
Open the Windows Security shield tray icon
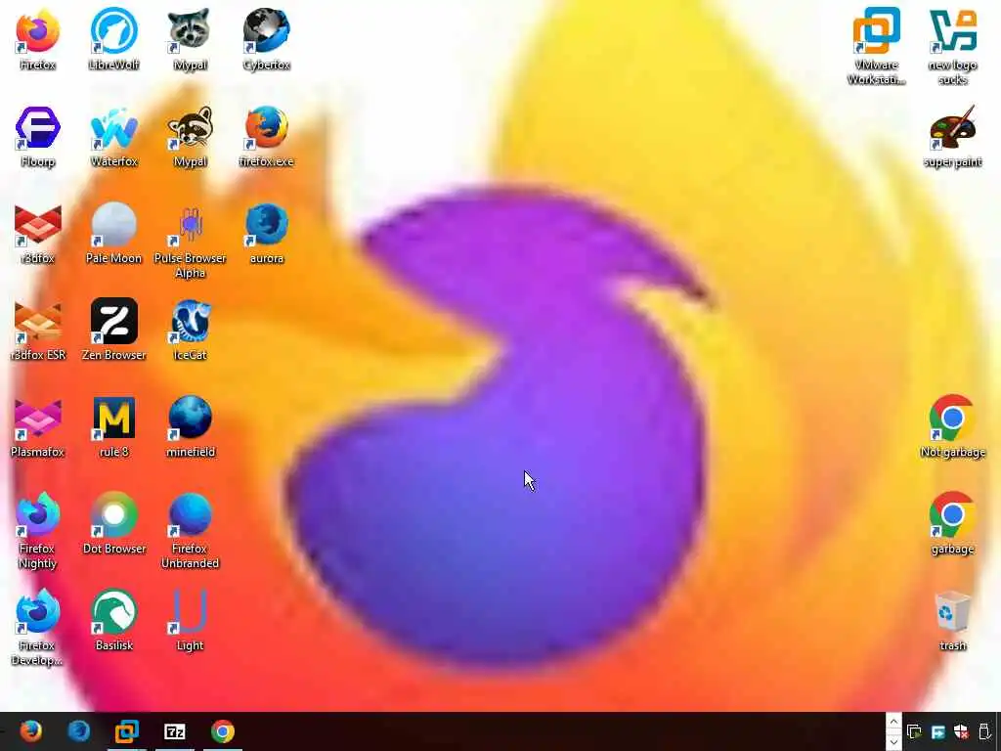pos(961,731)
